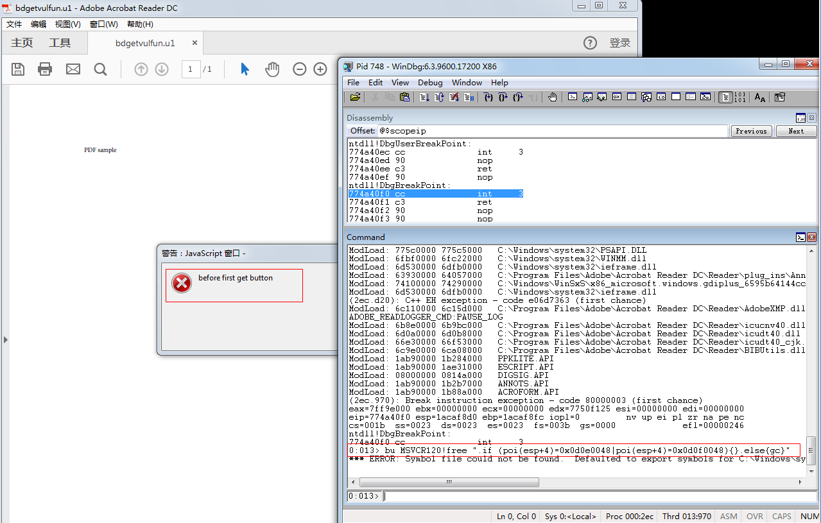Close the Command pane

click(x=811, y=237)
